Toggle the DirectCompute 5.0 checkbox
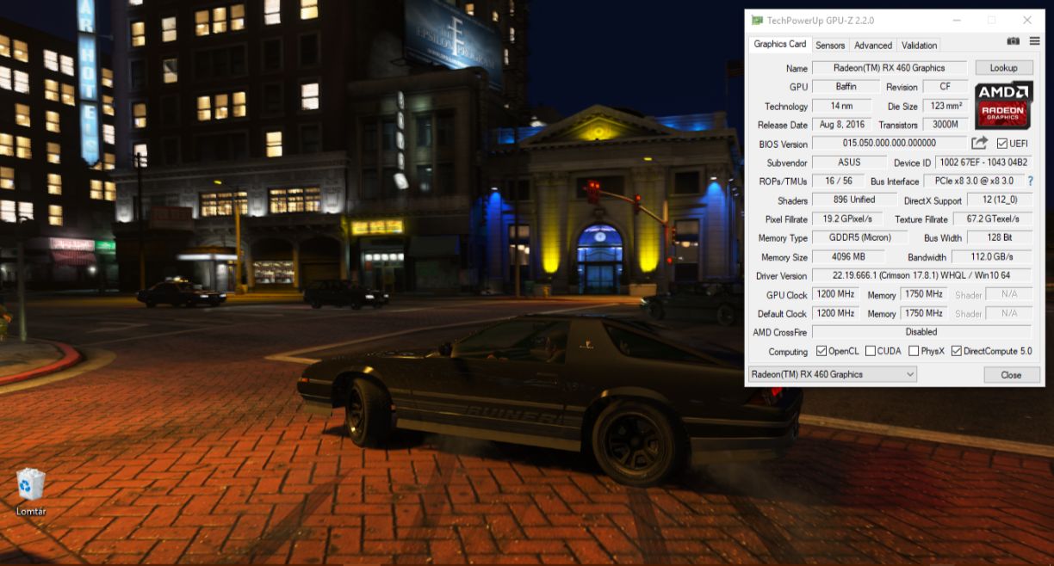 click(x=956, y=351)
